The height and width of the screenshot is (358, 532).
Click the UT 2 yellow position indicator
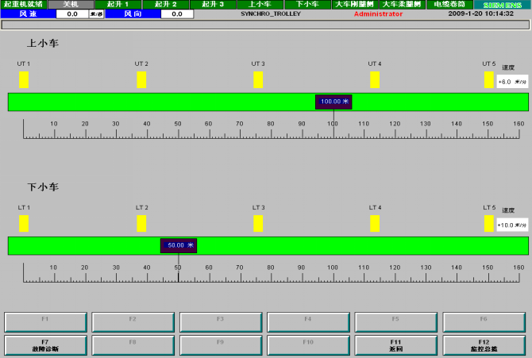pos(141,79)
